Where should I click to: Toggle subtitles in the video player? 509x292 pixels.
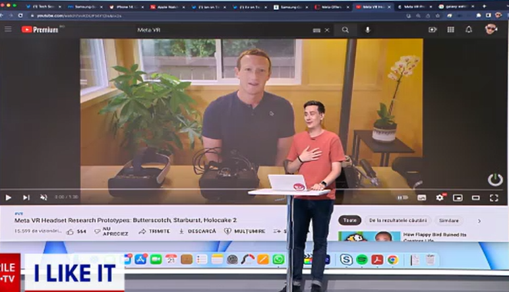point(422,197)
